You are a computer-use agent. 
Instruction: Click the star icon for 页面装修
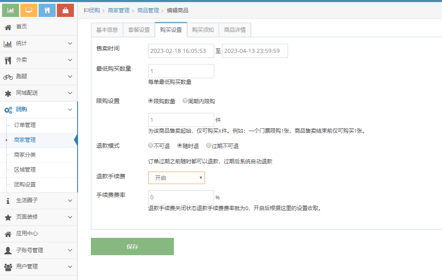coord(8,217)
